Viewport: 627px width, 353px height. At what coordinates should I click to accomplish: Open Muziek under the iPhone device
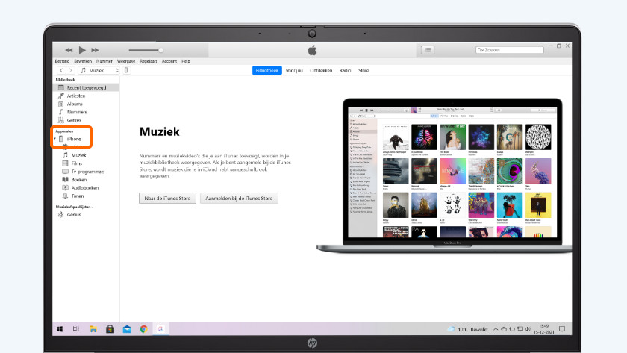point(79,155)
